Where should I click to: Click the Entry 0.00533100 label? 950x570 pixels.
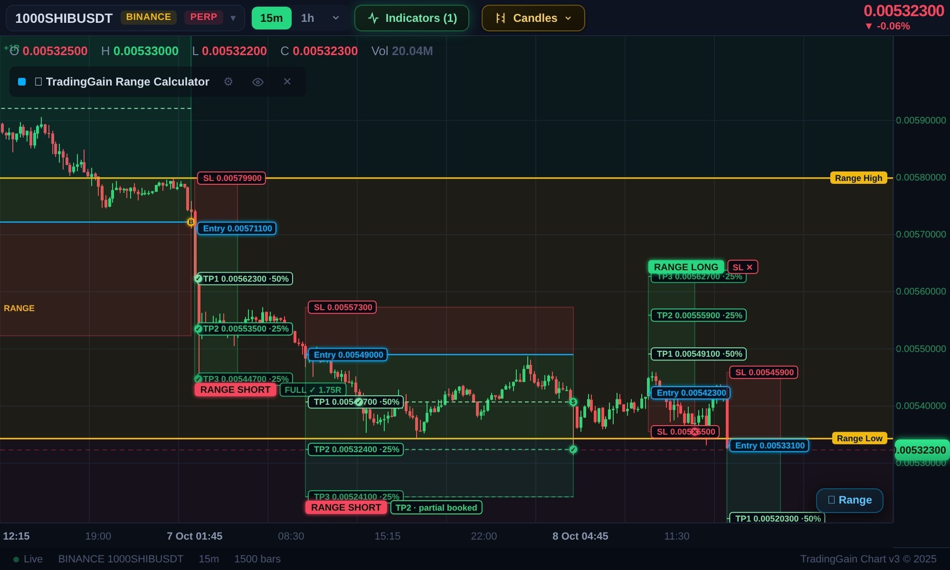(x=769, y=446)
